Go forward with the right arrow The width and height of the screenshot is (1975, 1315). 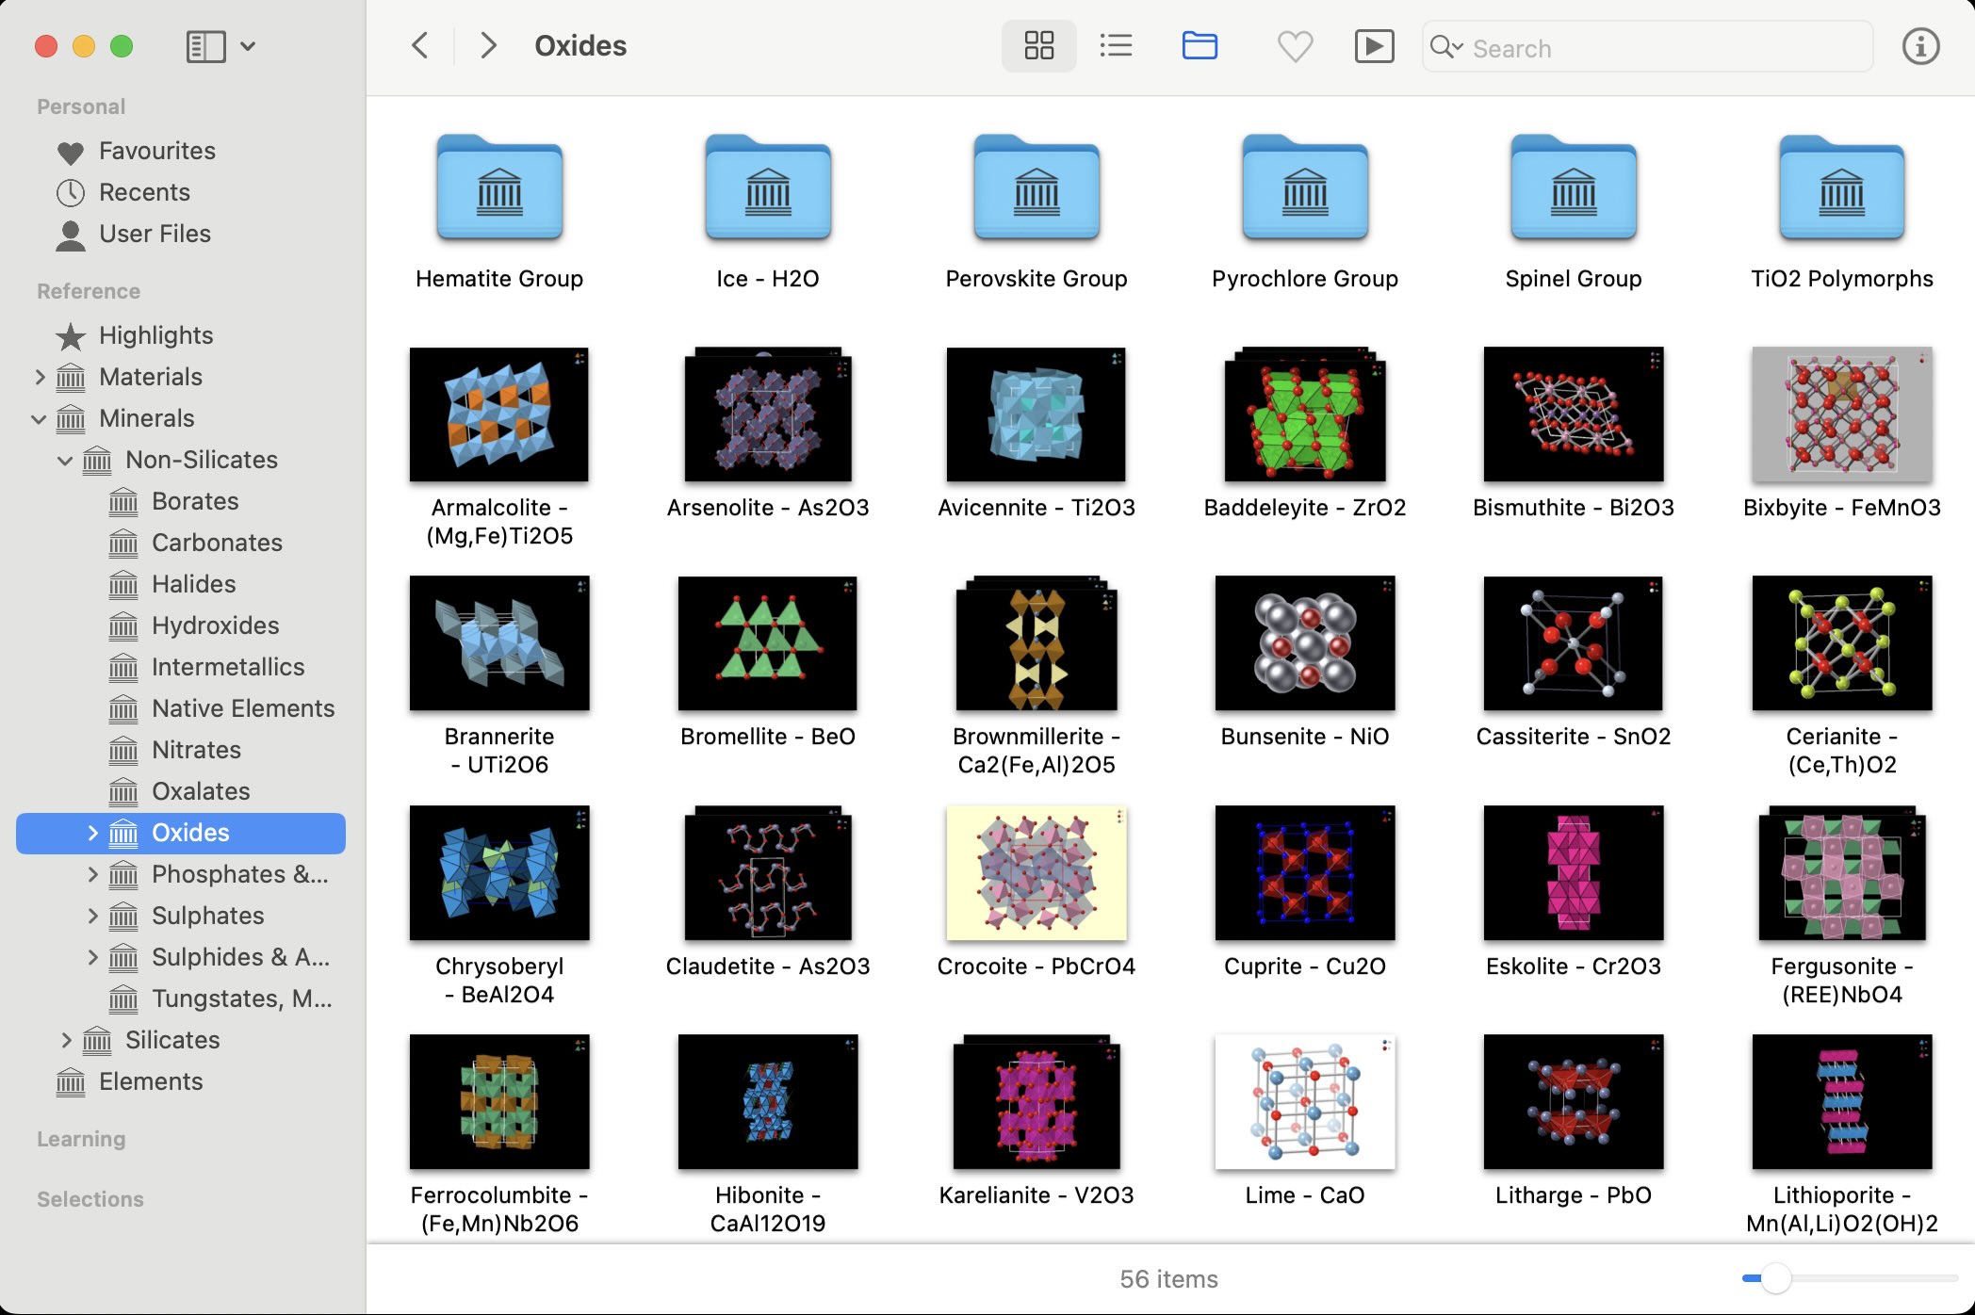click(487, 45)
